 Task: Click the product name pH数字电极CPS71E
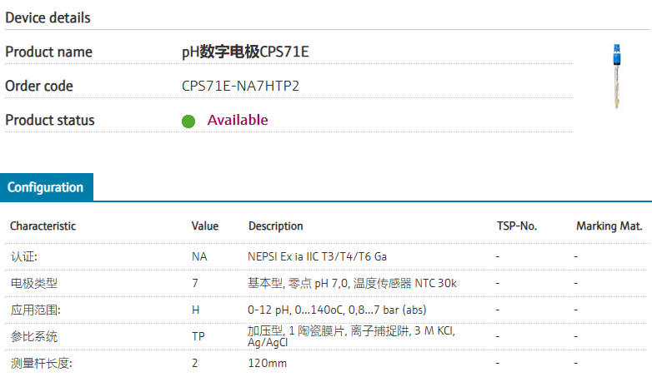pyautogui.click(x=245, y=52)
